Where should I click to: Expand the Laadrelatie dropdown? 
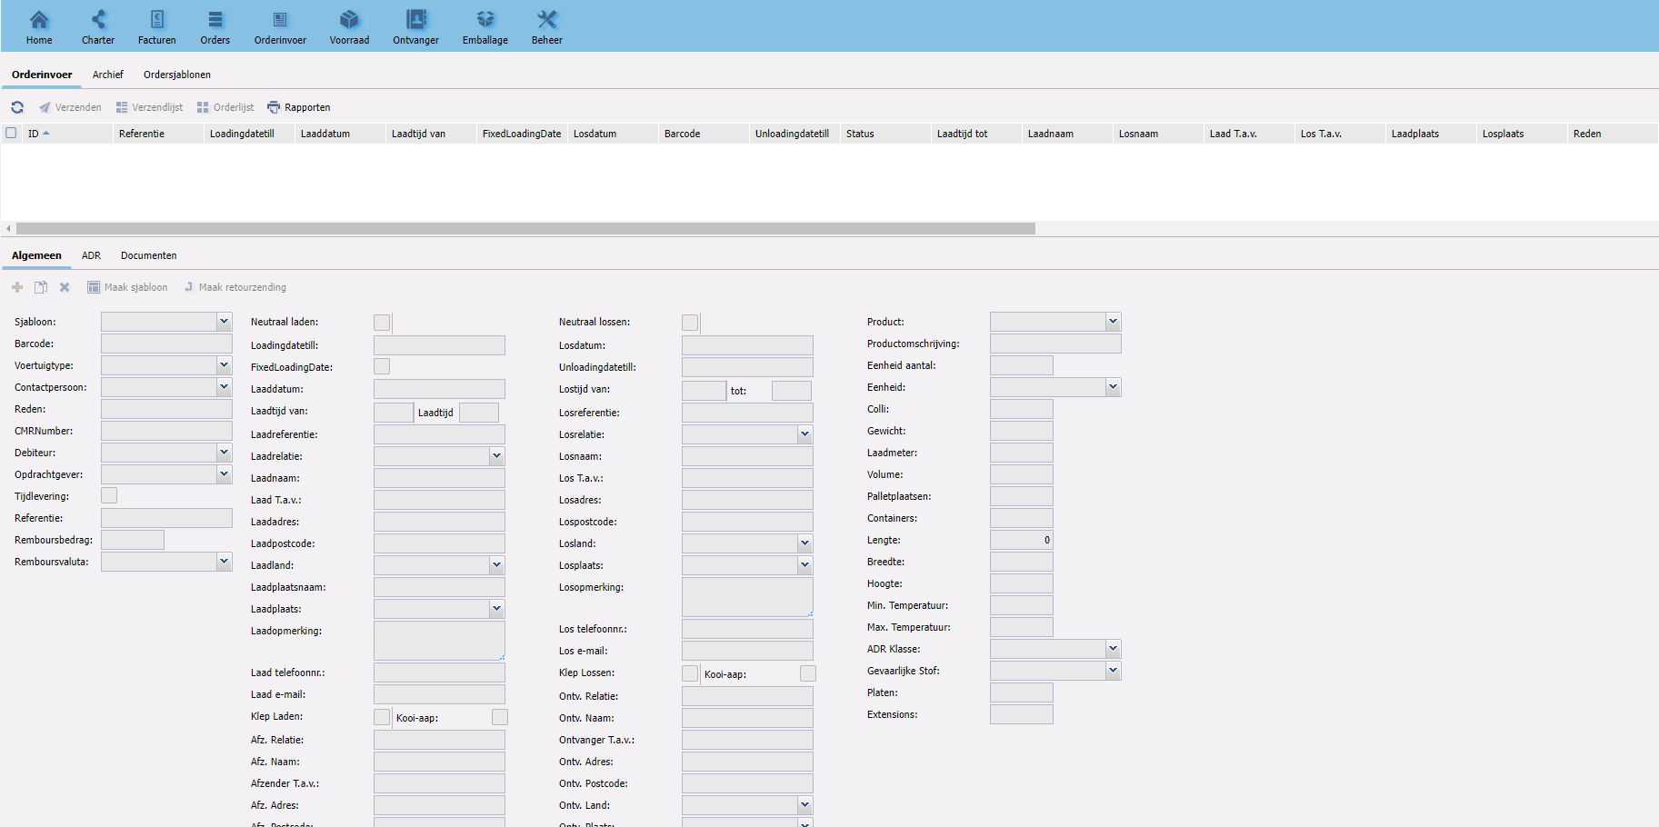496,456
